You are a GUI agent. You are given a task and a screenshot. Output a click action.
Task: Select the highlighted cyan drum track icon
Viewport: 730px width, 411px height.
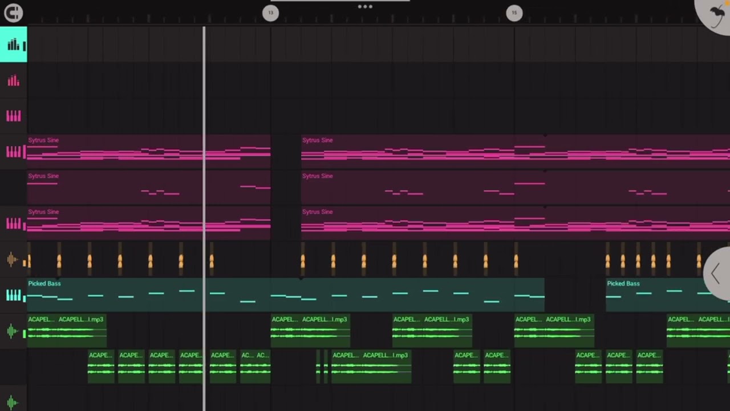click(x=13, y=44)
